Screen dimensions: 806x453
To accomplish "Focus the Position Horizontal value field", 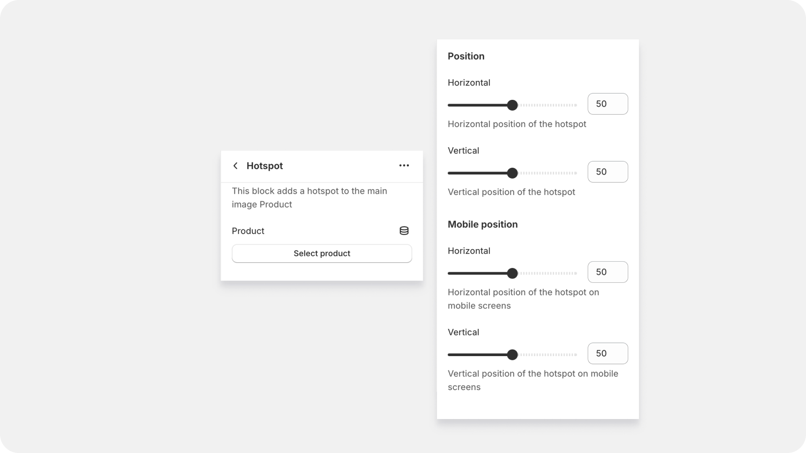I will pyautogui.click(x=608, y=104).
